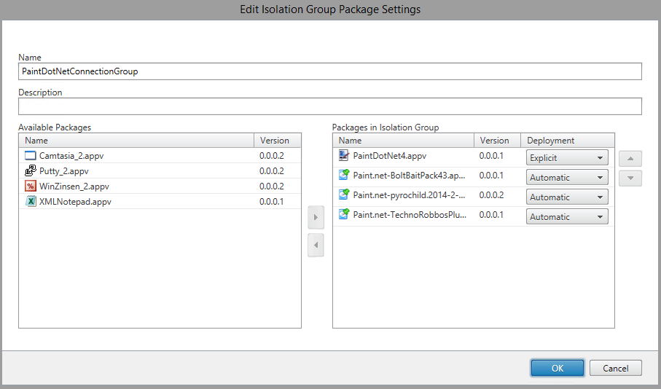This screenshot has width=661, height=389.
Task: Sort Isolation Group list by Version column
Action: tap(498, 141)
